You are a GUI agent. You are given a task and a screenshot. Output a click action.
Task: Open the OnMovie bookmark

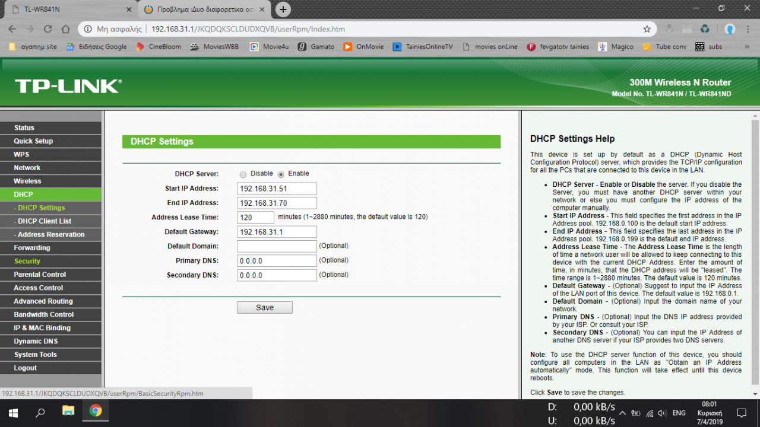[x=363, y=46]
